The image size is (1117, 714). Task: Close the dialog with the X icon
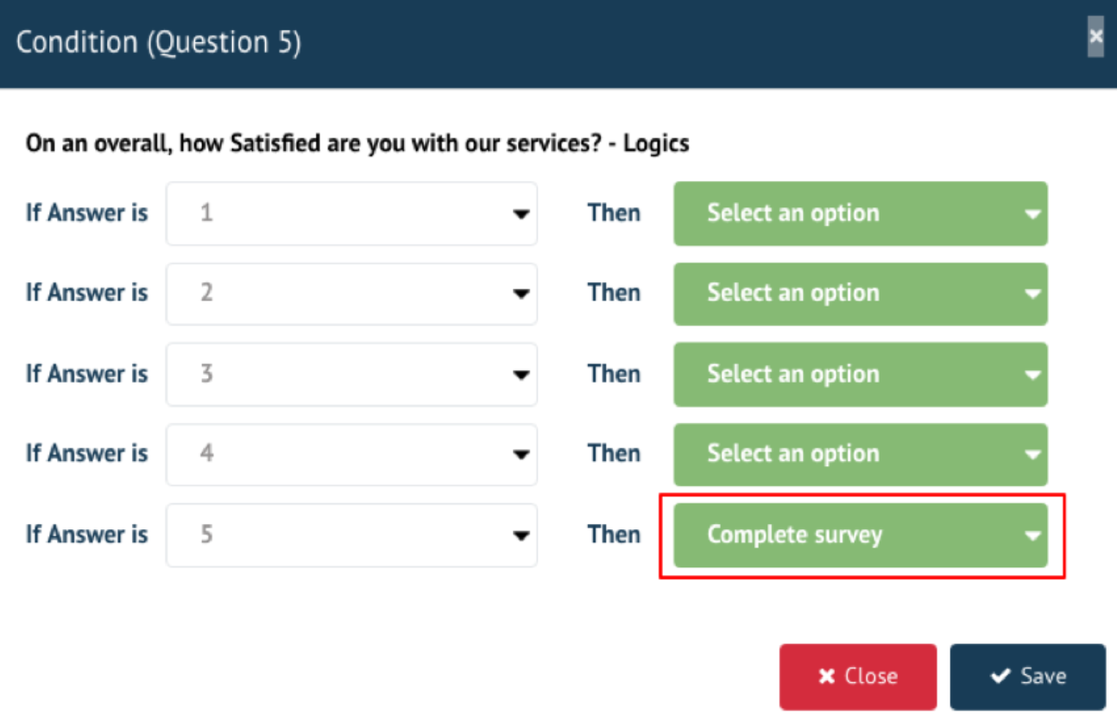pos(1095,37)
